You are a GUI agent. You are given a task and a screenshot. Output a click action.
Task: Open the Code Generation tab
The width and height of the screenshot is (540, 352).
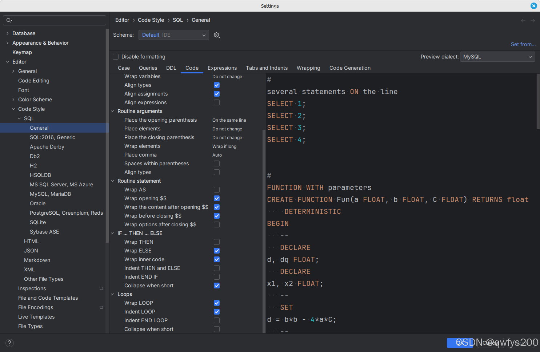click(x=350, y=68)
